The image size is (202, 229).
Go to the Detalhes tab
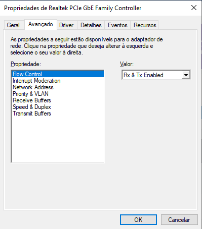pyautogui.click(x=91, y=25)
